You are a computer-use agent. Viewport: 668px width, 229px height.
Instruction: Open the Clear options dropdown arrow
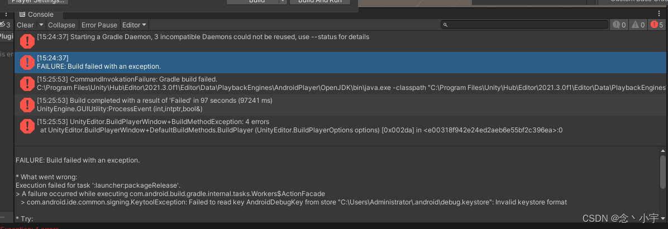coord(41,25)
